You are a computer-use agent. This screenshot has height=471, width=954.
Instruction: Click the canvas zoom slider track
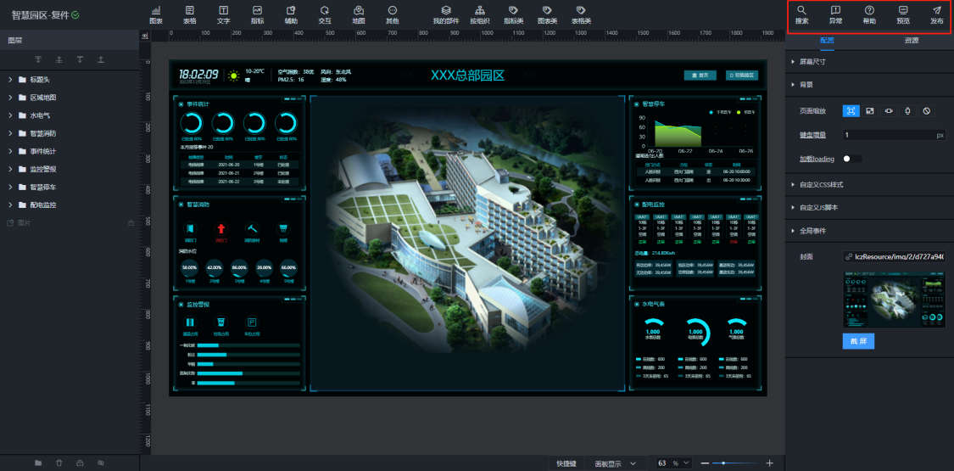click(x=738, y=463)
